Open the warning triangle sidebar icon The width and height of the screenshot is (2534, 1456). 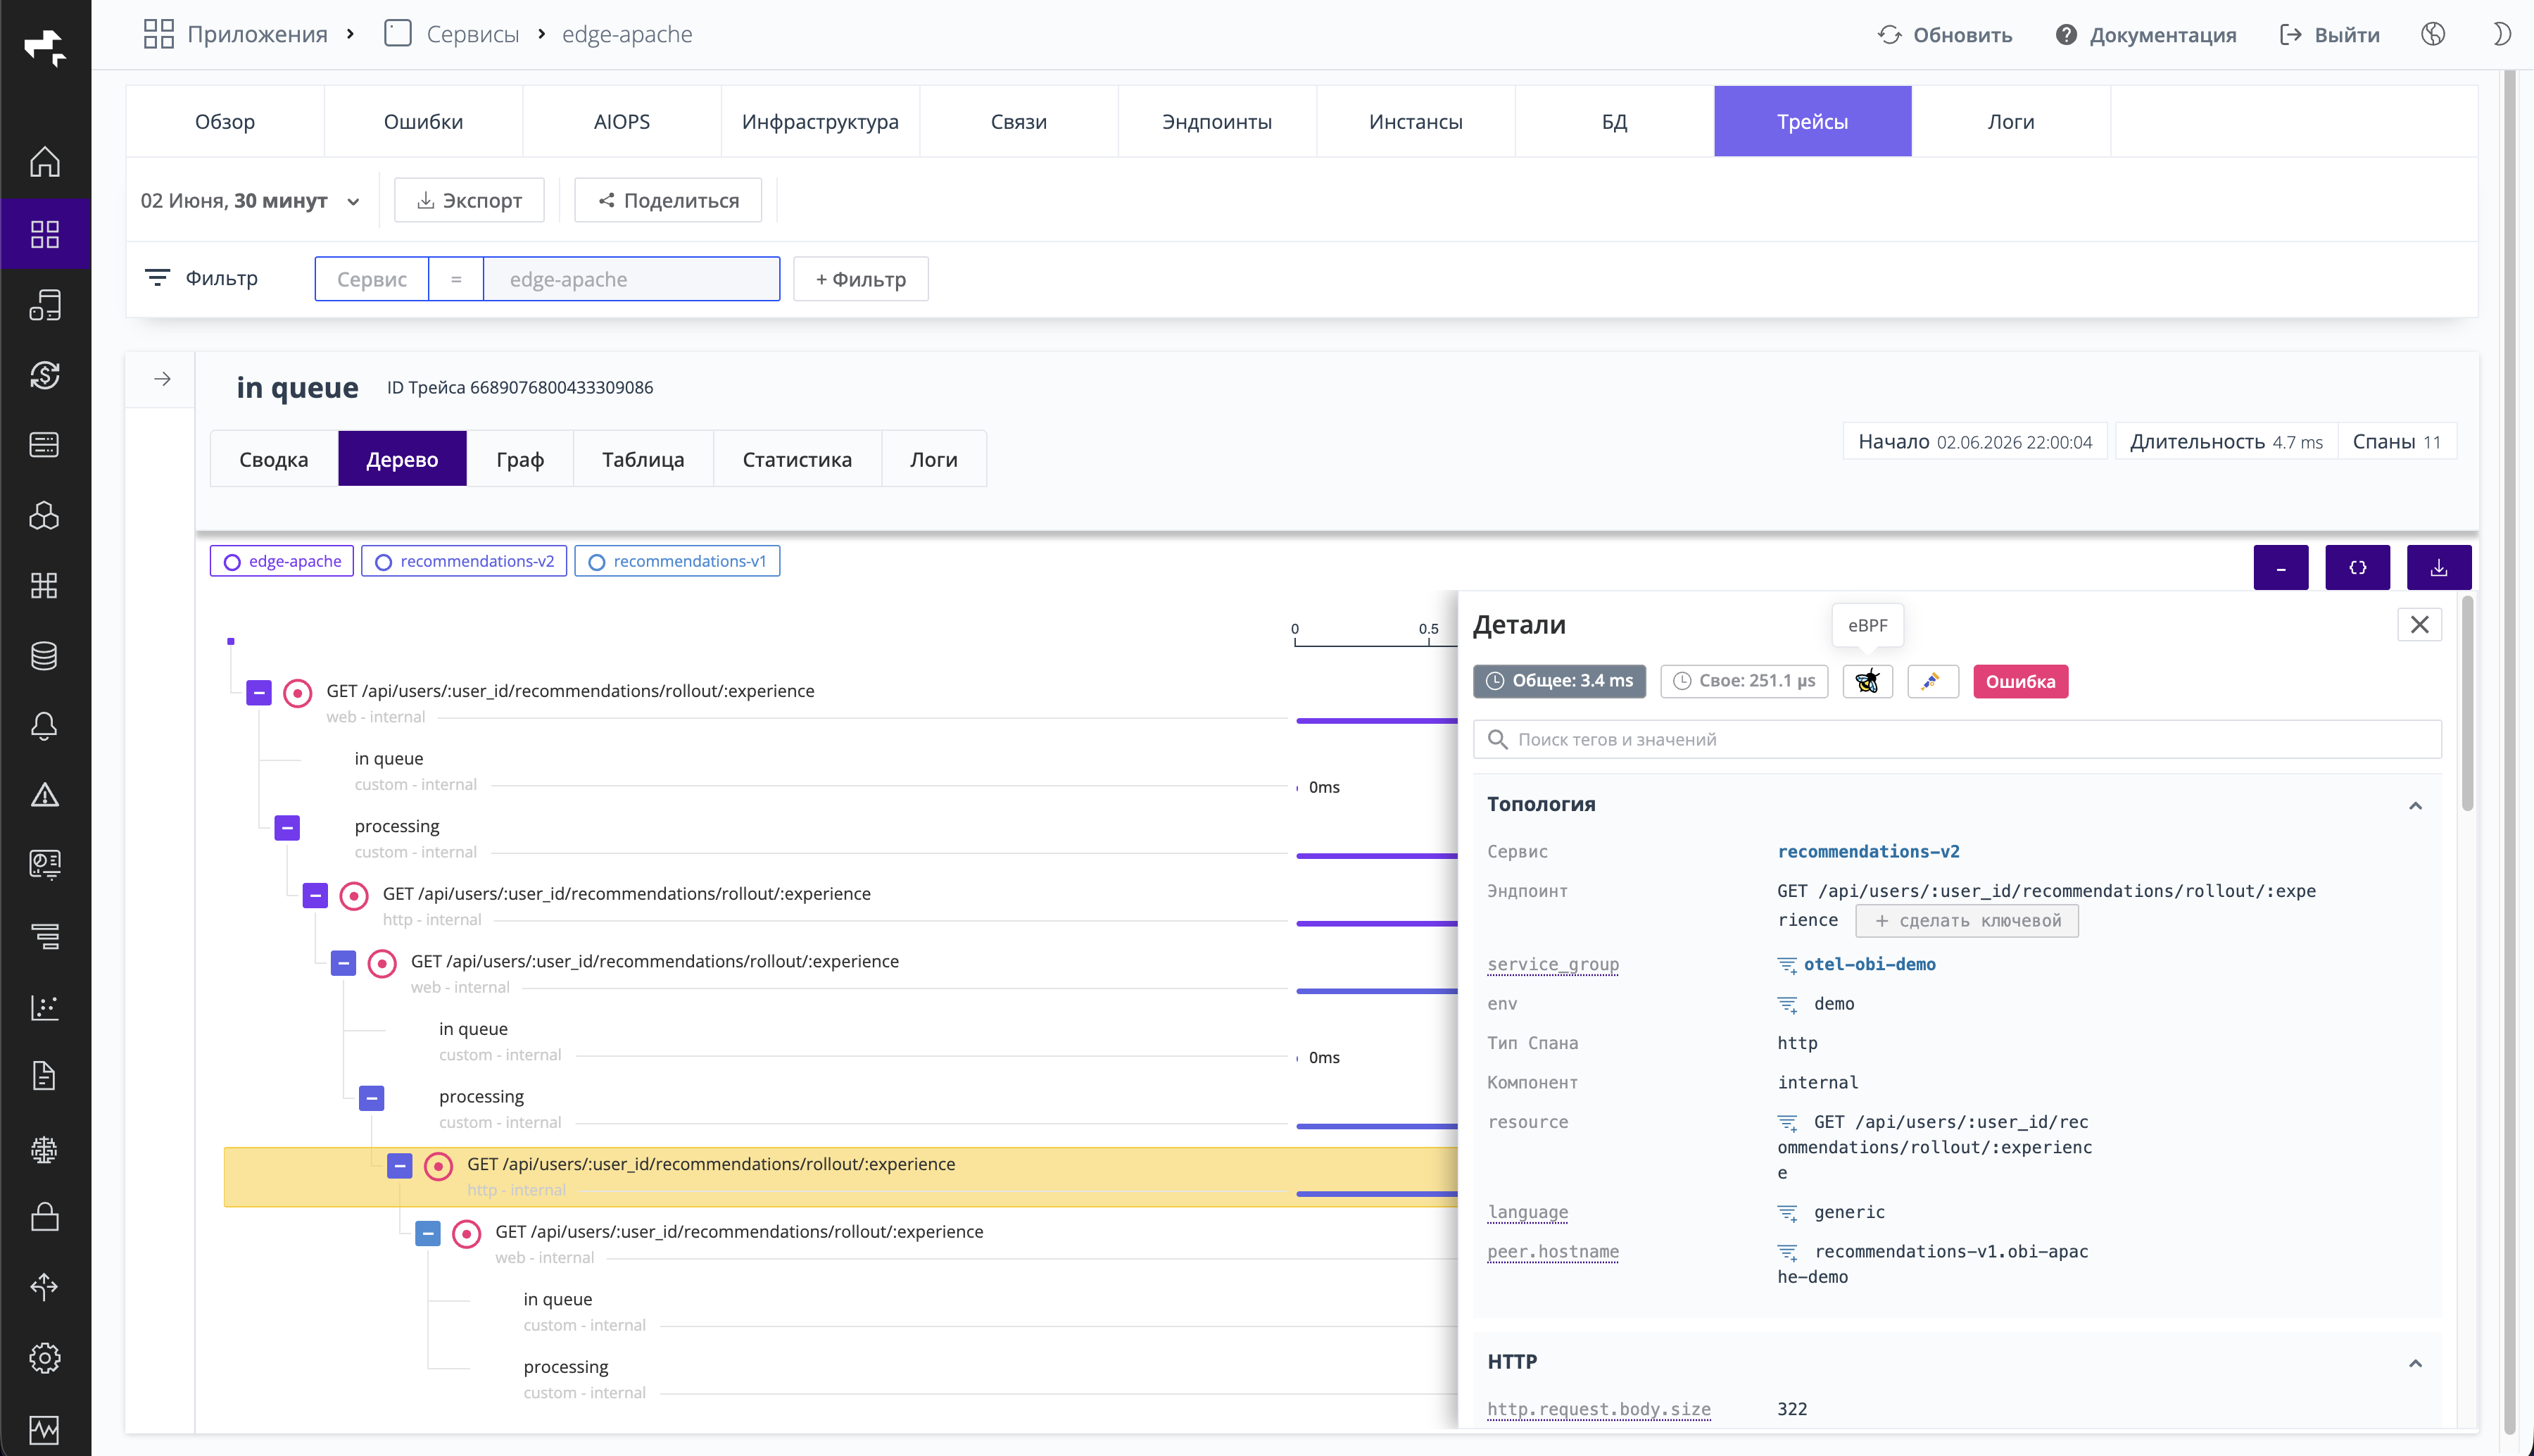[x=45, y=796]
